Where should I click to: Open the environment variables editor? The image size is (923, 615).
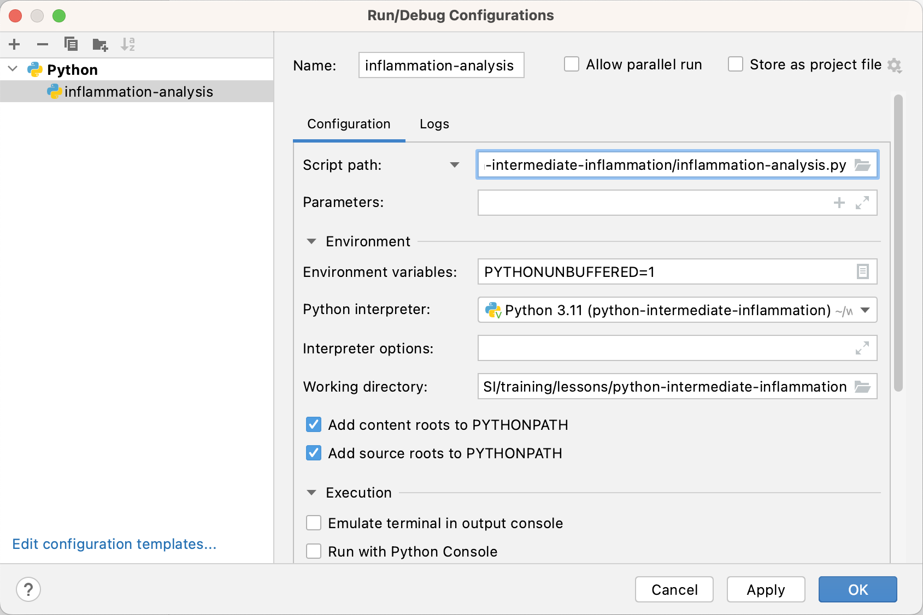point(862,271)
